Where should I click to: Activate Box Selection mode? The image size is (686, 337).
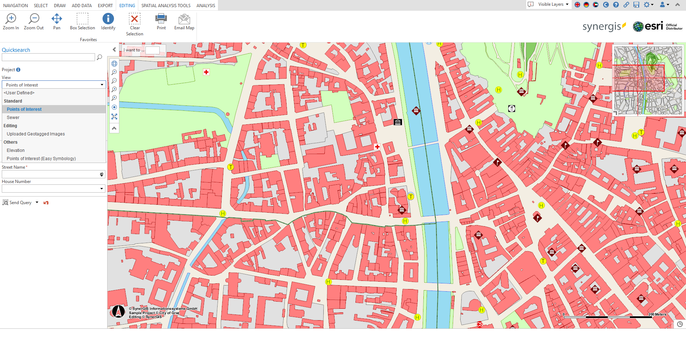(x=82, y=21)
